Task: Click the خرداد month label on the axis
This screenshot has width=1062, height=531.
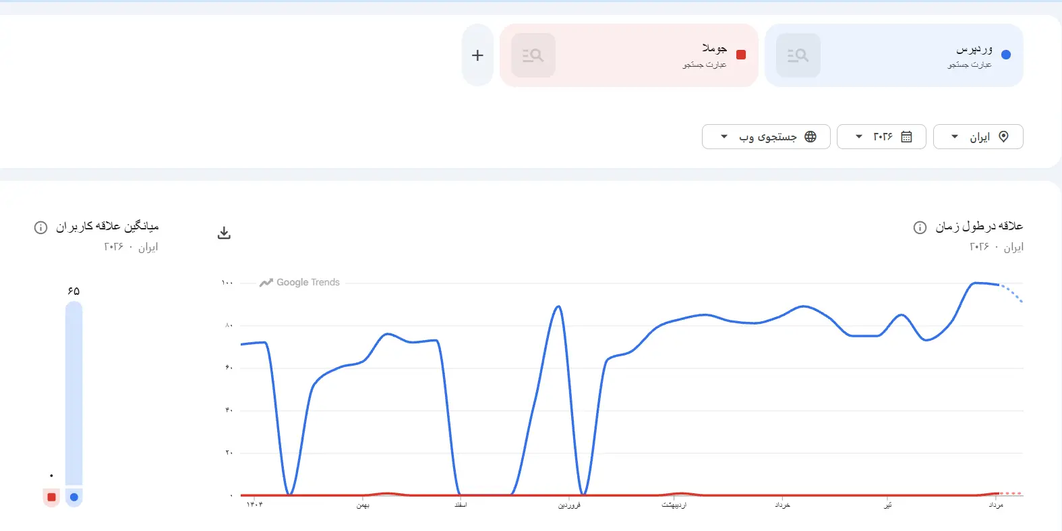Action: 782,505
